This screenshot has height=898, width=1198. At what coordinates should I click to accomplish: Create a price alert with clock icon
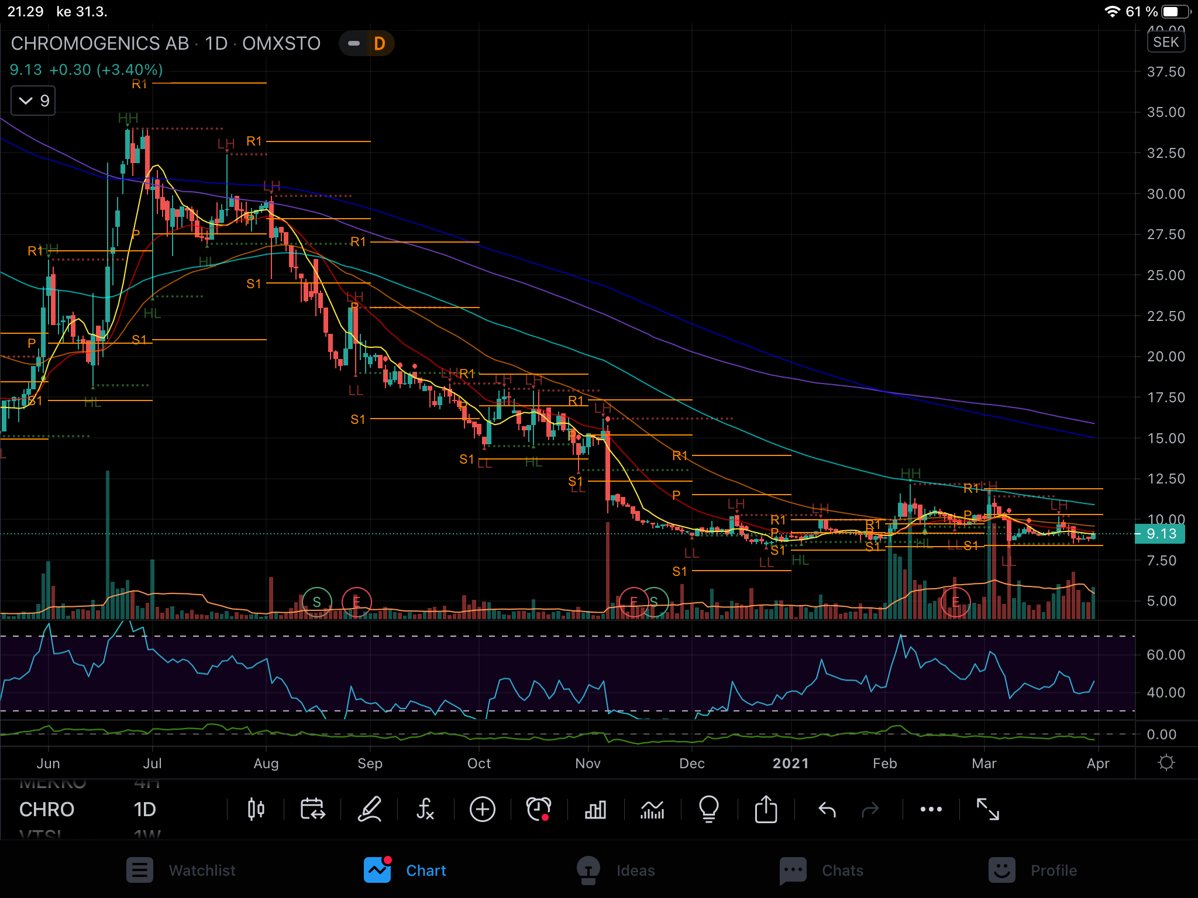pyautogui.click(x=538, y=809)
